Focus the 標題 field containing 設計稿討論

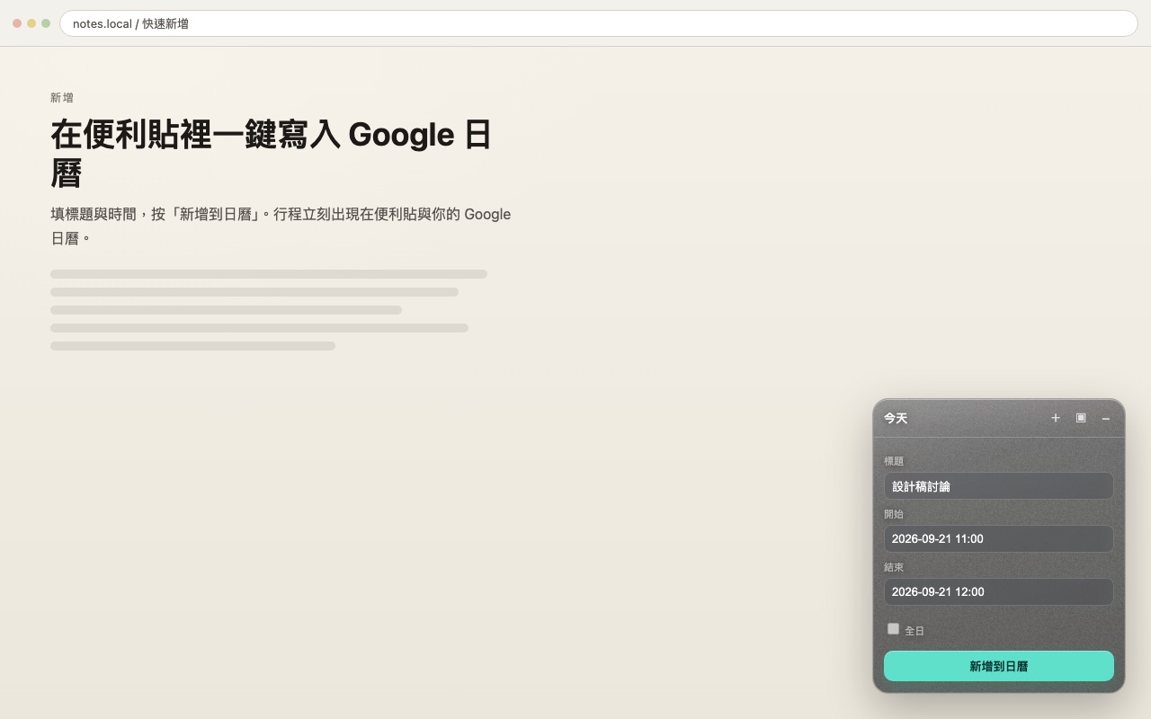pyautogui.click(x=999, y=486)
